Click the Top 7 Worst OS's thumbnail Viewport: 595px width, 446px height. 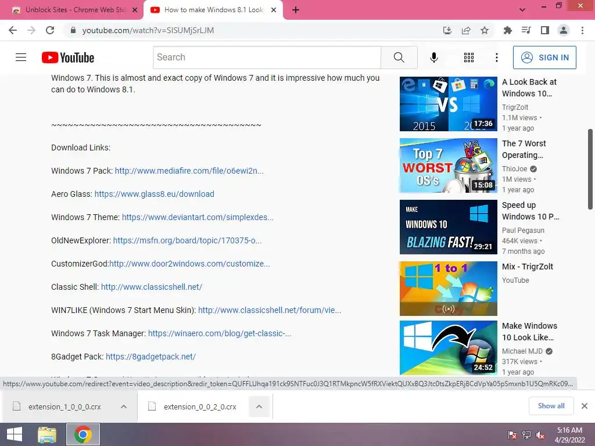click(448, 166)
